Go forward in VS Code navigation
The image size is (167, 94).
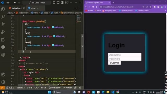coord(19,3)
